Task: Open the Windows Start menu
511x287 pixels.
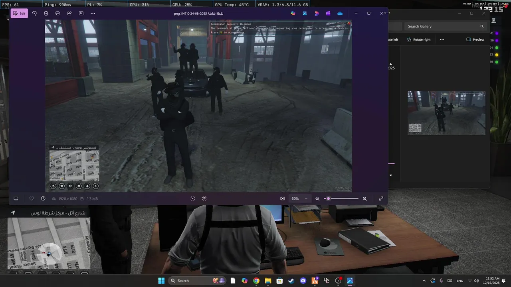Action: [161, 281]
